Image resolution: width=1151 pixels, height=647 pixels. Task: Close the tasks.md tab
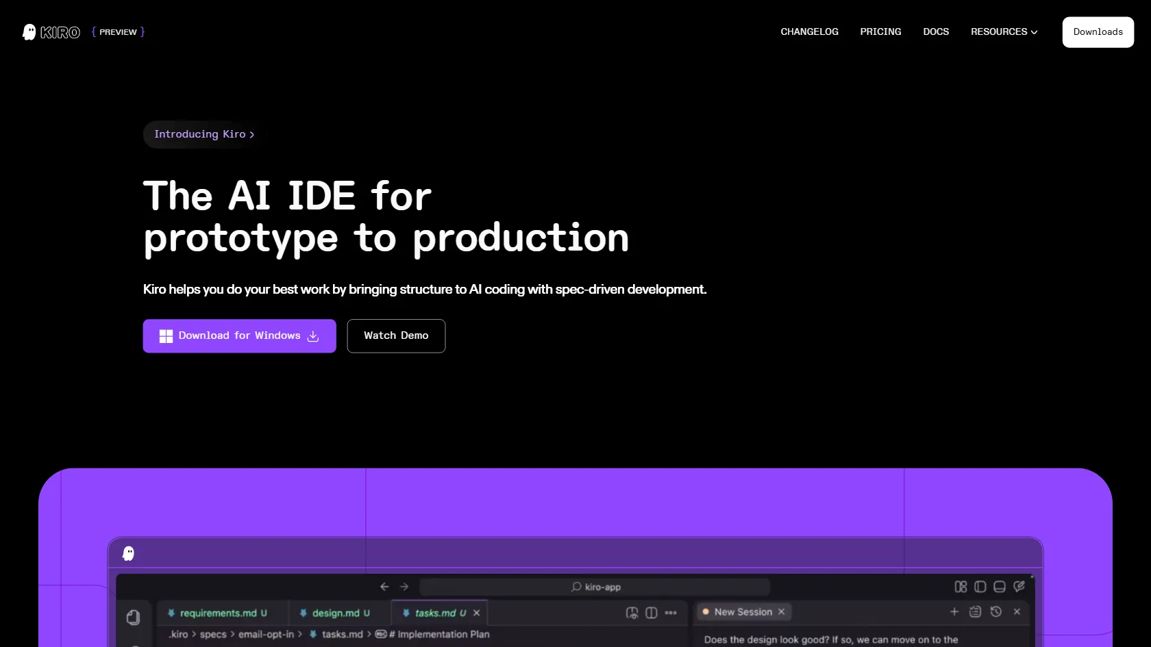tap(477, 613)
